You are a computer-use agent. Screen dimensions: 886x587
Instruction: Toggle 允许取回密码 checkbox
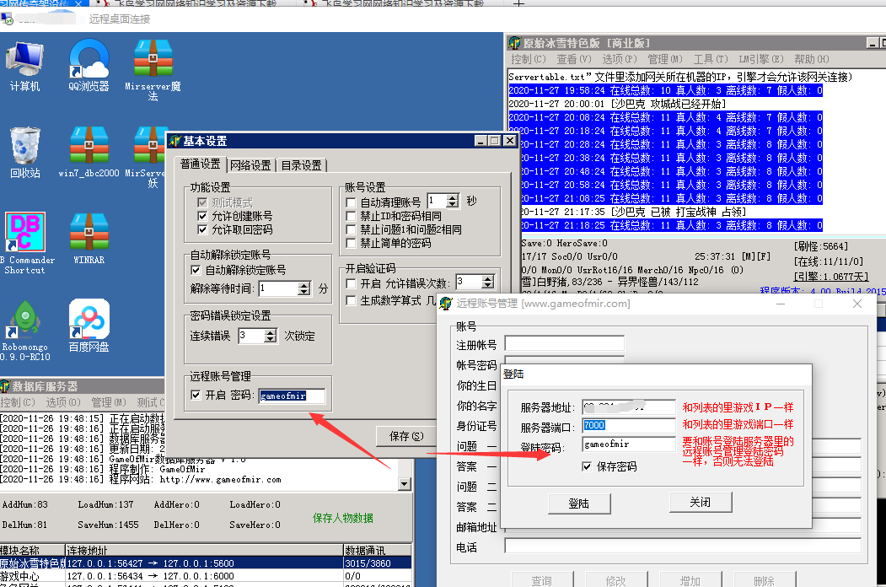click(202, 229)
